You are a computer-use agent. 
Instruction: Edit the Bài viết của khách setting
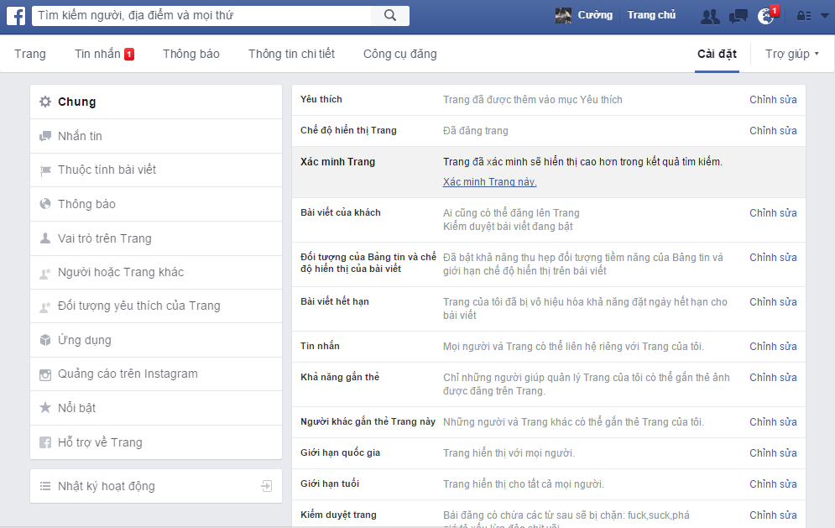click(x=773, y=213)
